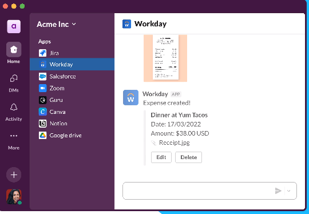Click the user profile avatar
This screenshot has height=214, width=309.
14,197
